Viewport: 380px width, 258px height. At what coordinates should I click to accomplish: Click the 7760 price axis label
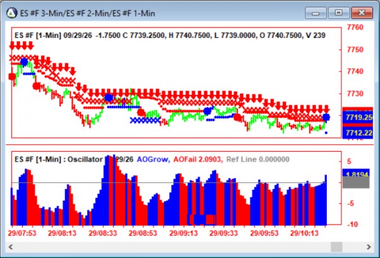point(355,27)
